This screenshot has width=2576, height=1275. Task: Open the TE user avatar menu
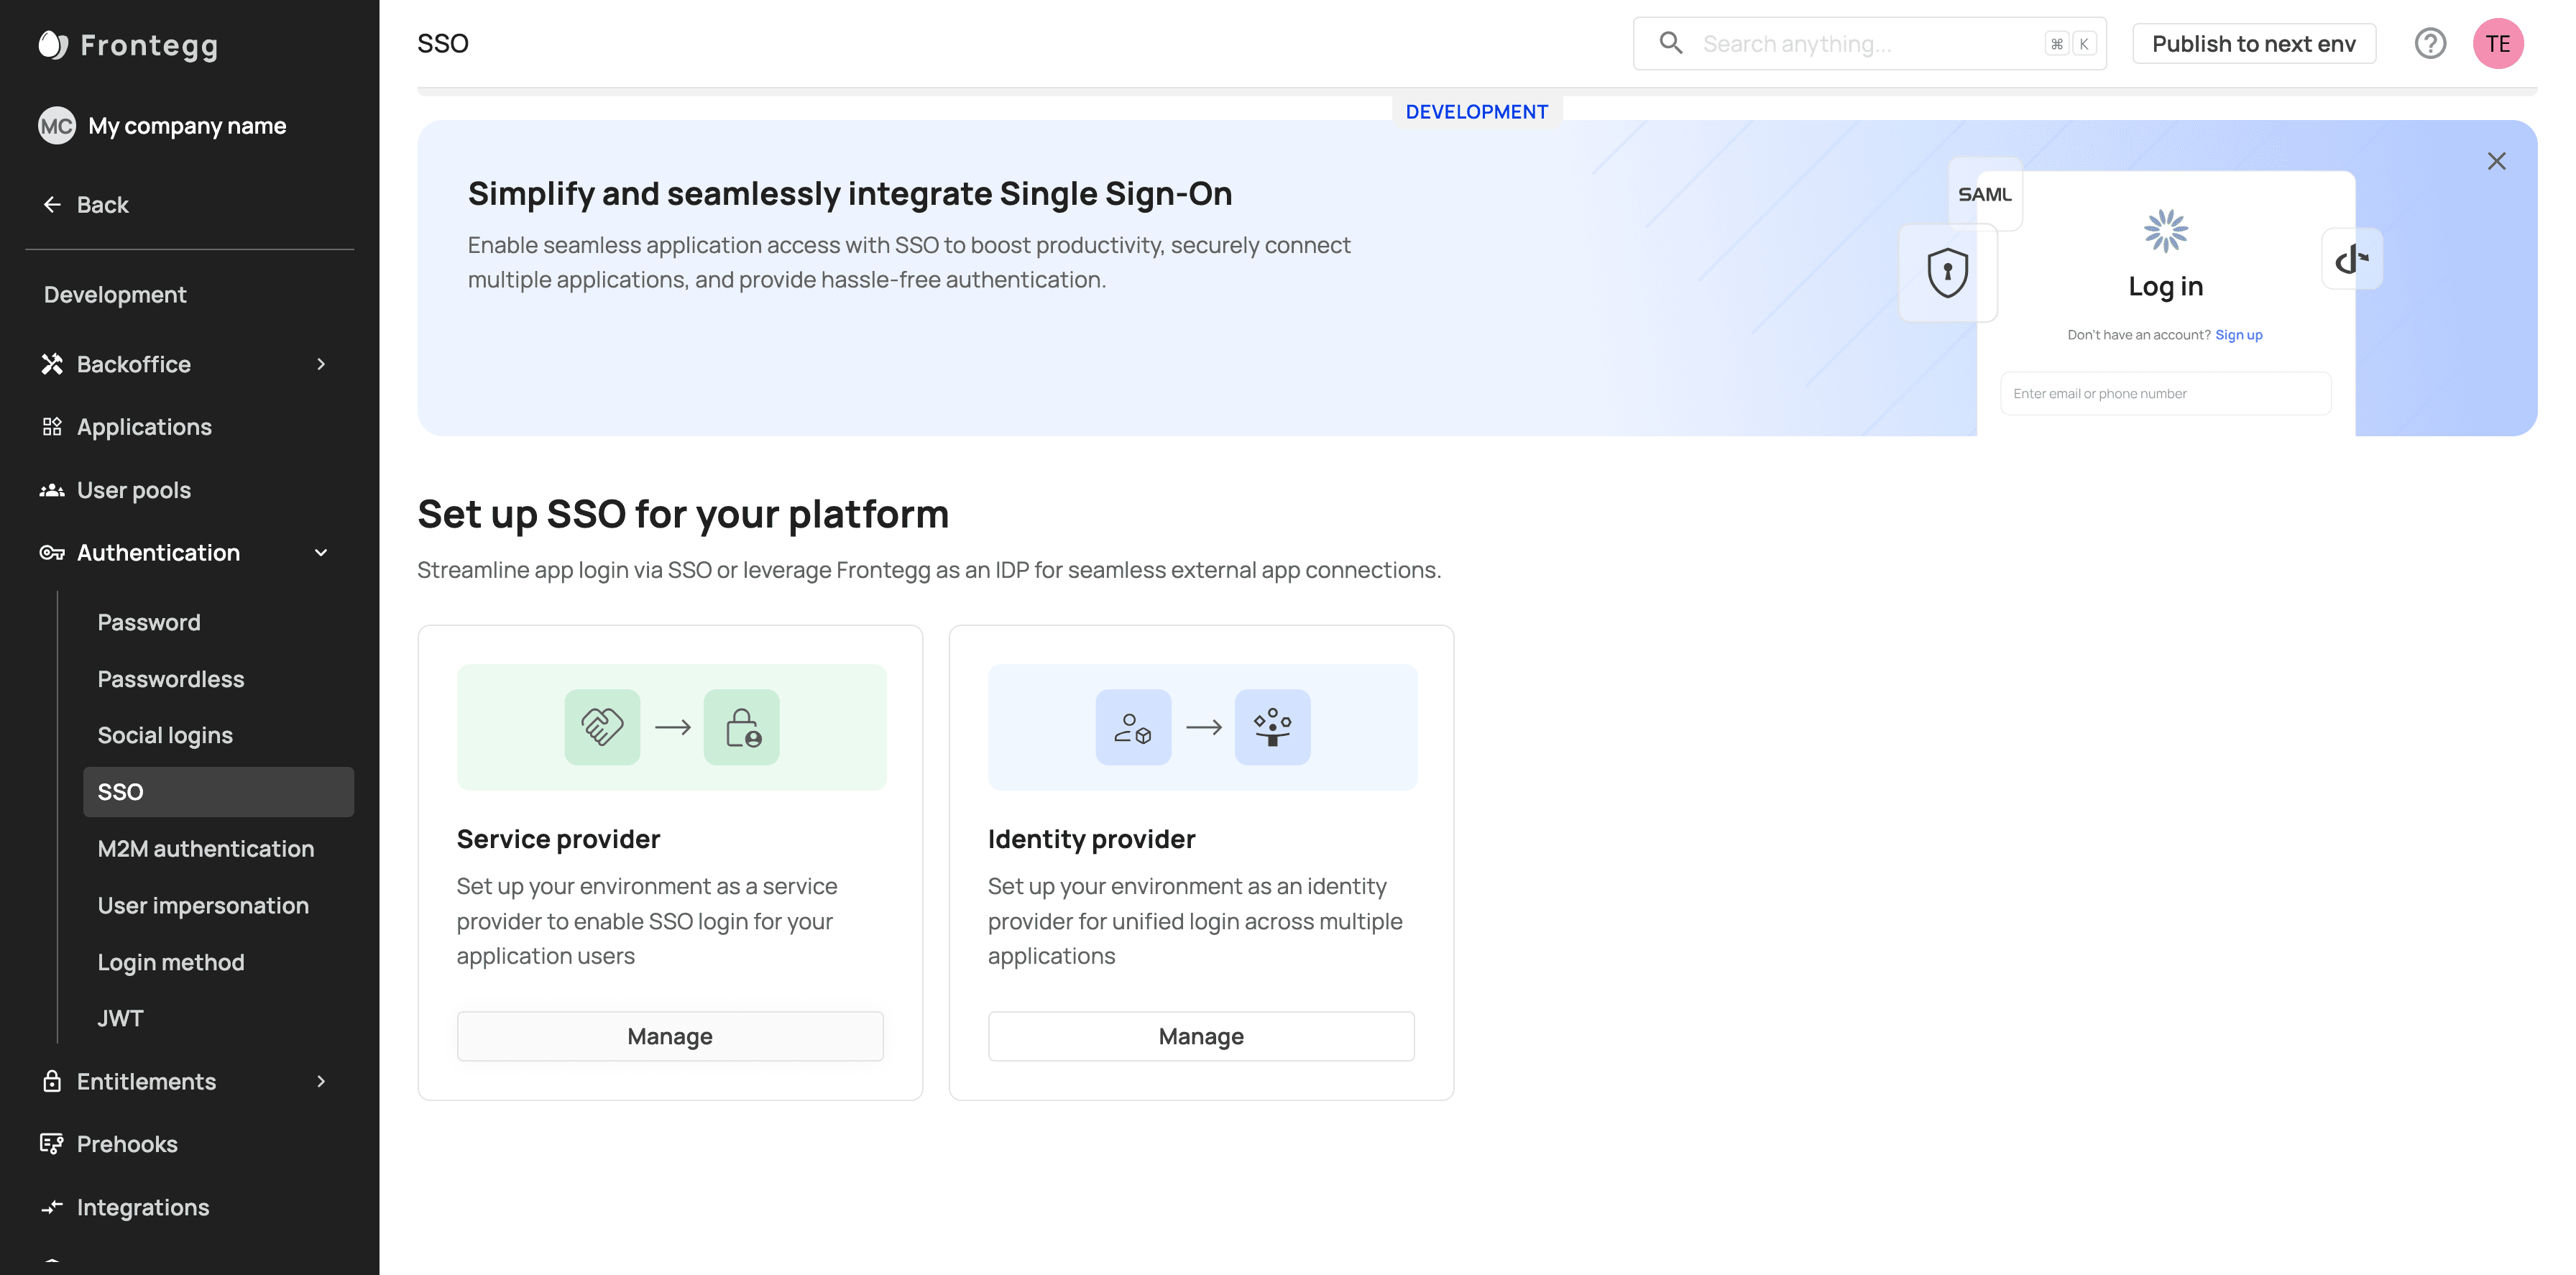(x=2498, y=44)
